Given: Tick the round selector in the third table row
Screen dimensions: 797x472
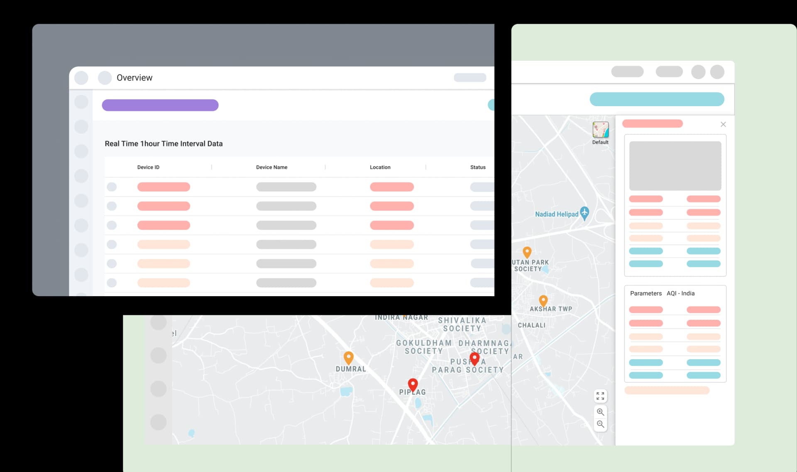Looking at the screenshot, I should tap(112, 225).
